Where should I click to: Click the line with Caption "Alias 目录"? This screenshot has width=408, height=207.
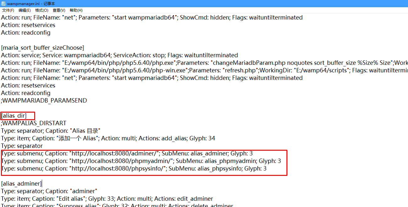click(51, 131)
